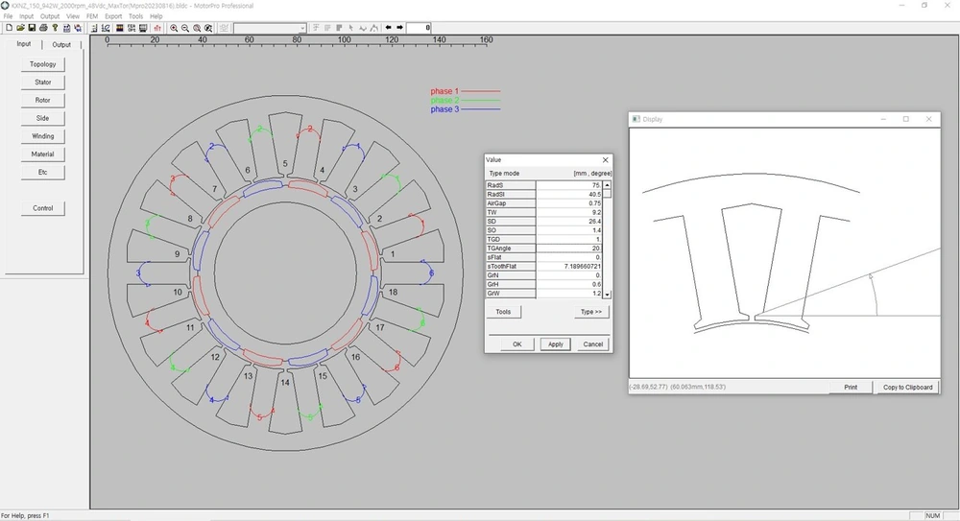Viewport: 960px width, 521px height.
Task: Click the Winding button
Action: coord(43,136)
